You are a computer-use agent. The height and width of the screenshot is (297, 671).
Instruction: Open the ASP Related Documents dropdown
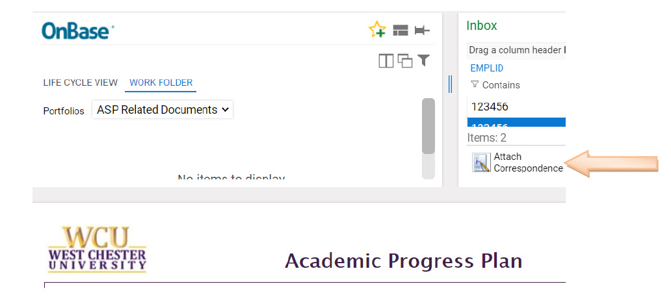163,110
